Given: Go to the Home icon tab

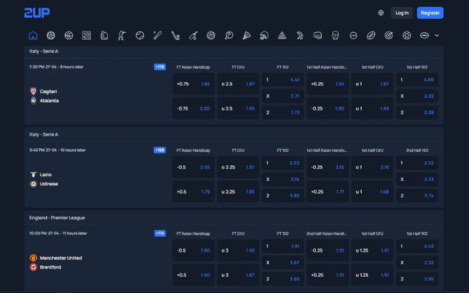Looking at the screenshot, I should tap(33, 35).
